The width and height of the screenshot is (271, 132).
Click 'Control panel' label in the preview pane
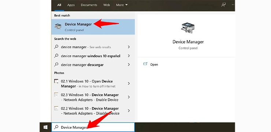pos(188,48)
